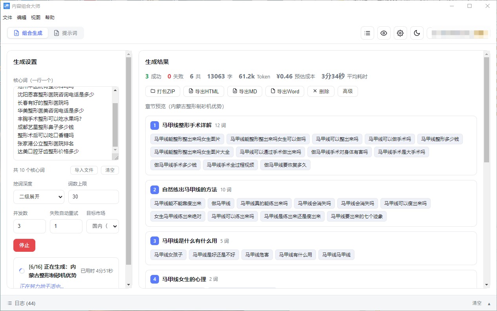Open the list view icon in top toolbar
The height and width of the screenshot is (311, 497).
click(367, 33)
